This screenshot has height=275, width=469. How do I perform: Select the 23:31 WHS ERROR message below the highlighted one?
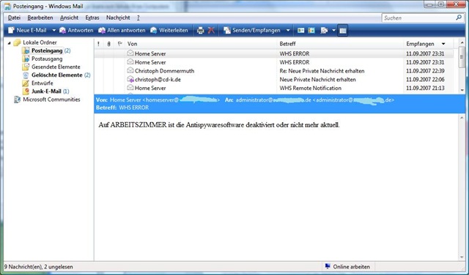(274, 62)
